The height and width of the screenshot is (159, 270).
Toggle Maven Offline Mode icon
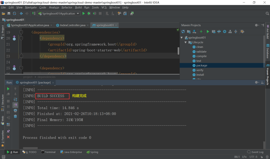(224, 32)
